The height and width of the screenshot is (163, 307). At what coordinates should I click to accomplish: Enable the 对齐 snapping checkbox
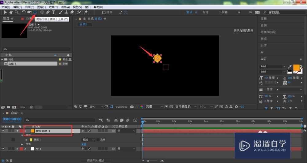point(104,12)
